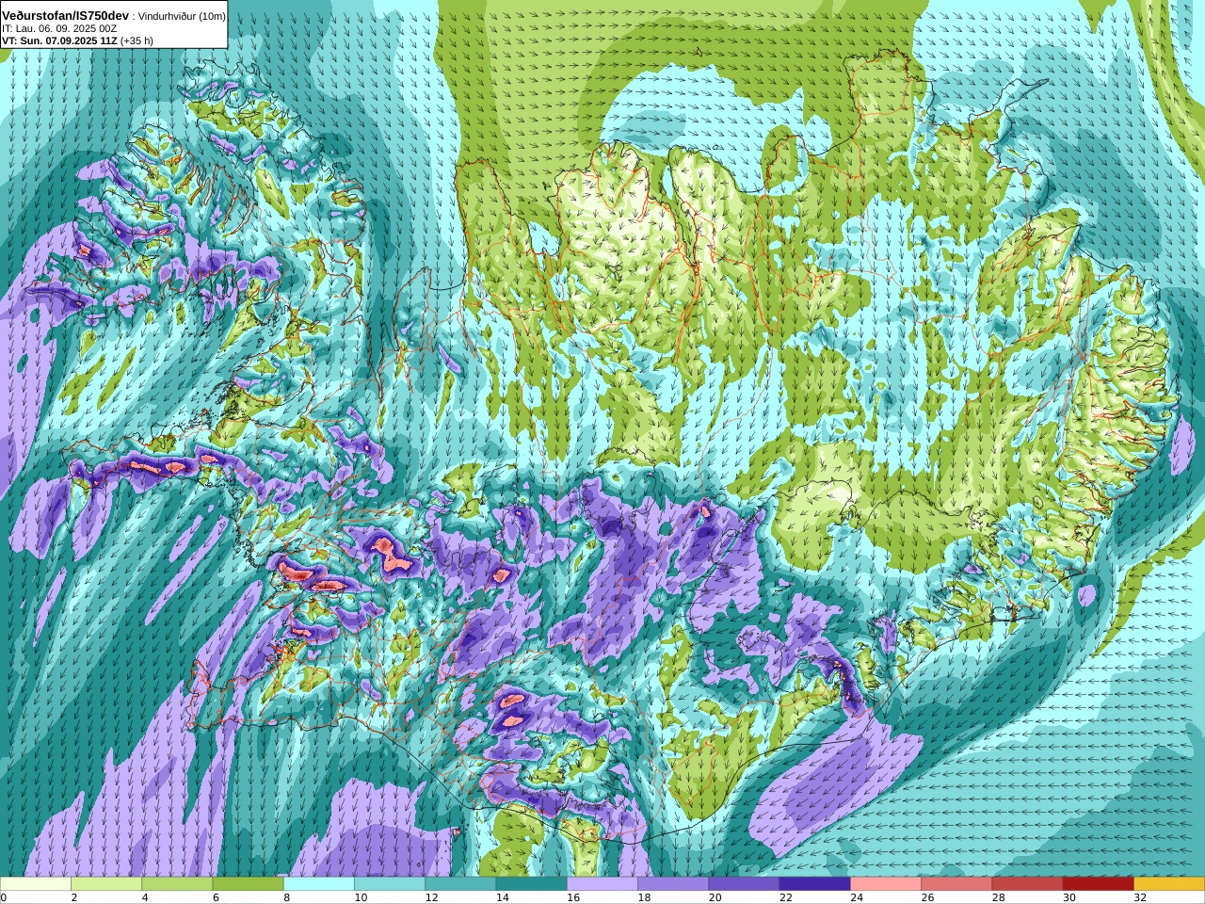The width and height of the screenshot is (1205, 904).
Task: Click the legend scale value "18"
Action: pos(644,897)
